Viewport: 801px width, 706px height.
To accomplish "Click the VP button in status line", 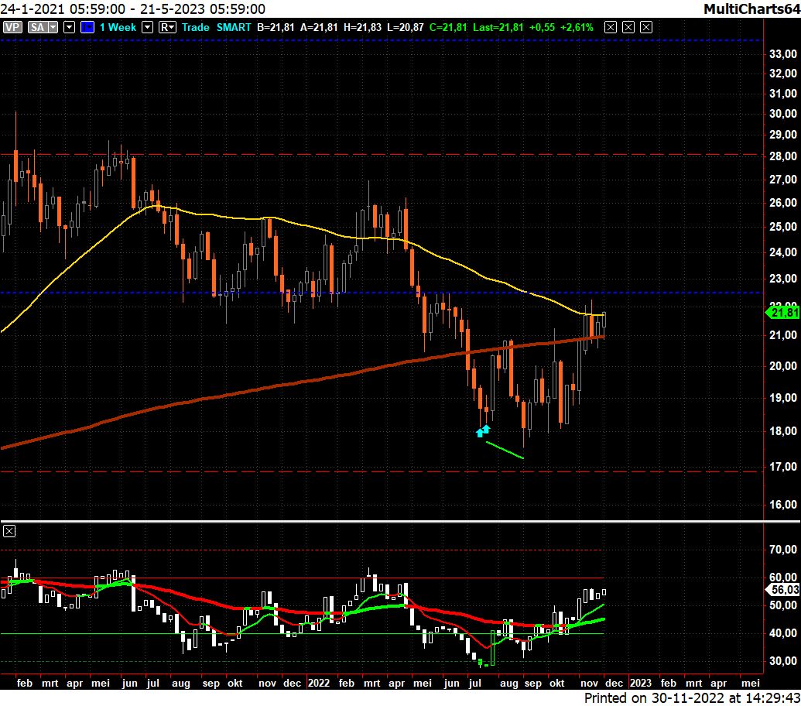I will [12, 27].
